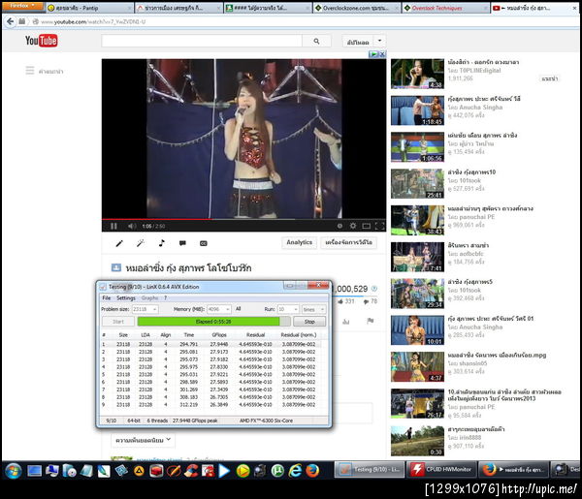The width and height of the screenshot is (582, 499).
Task: Click the Analytics button below video
Action: coord(299,242)
